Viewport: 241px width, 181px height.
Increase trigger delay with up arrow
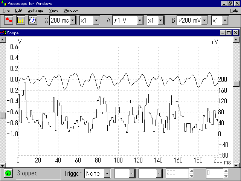point(226,171)
